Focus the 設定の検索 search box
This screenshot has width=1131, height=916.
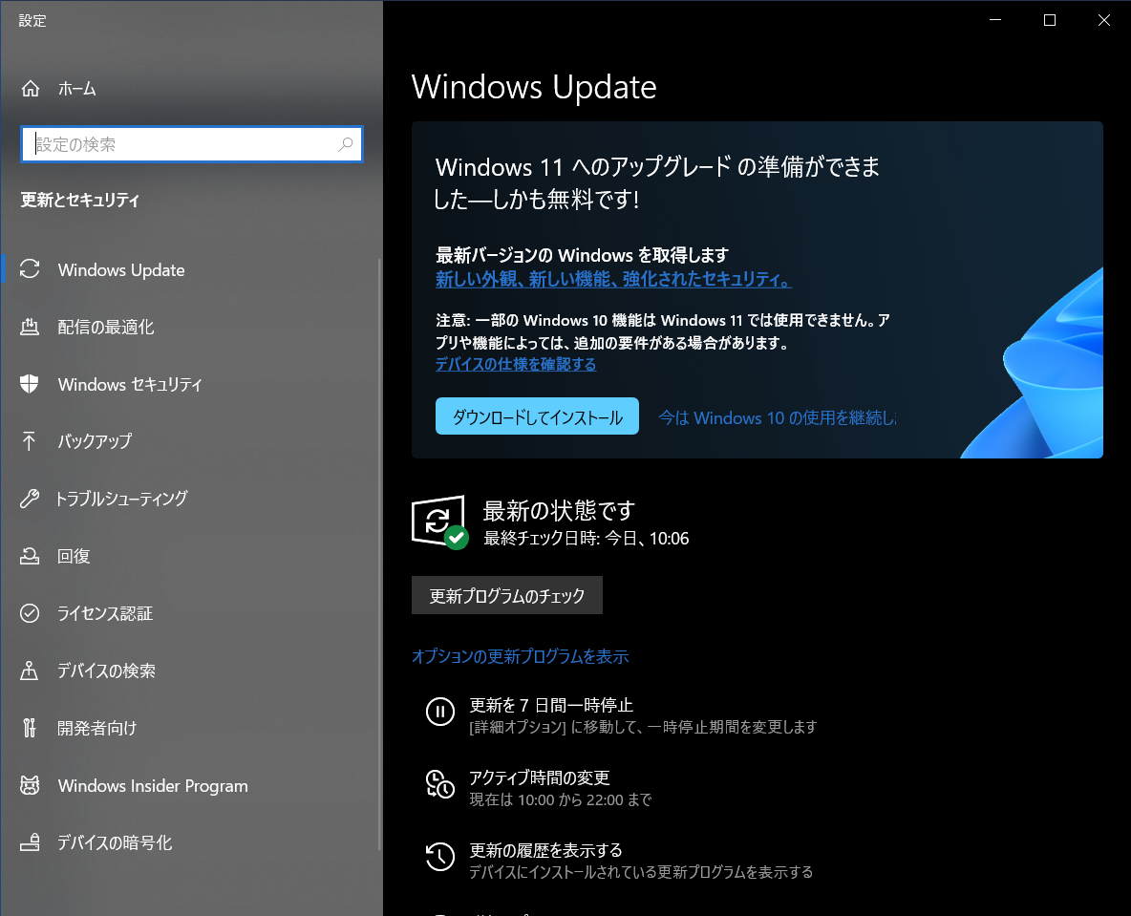click(192, 144)
